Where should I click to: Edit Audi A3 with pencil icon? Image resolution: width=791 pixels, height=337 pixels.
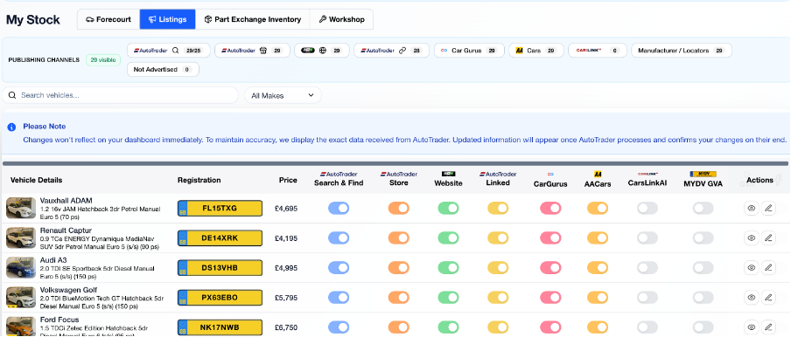pos(768,267)
